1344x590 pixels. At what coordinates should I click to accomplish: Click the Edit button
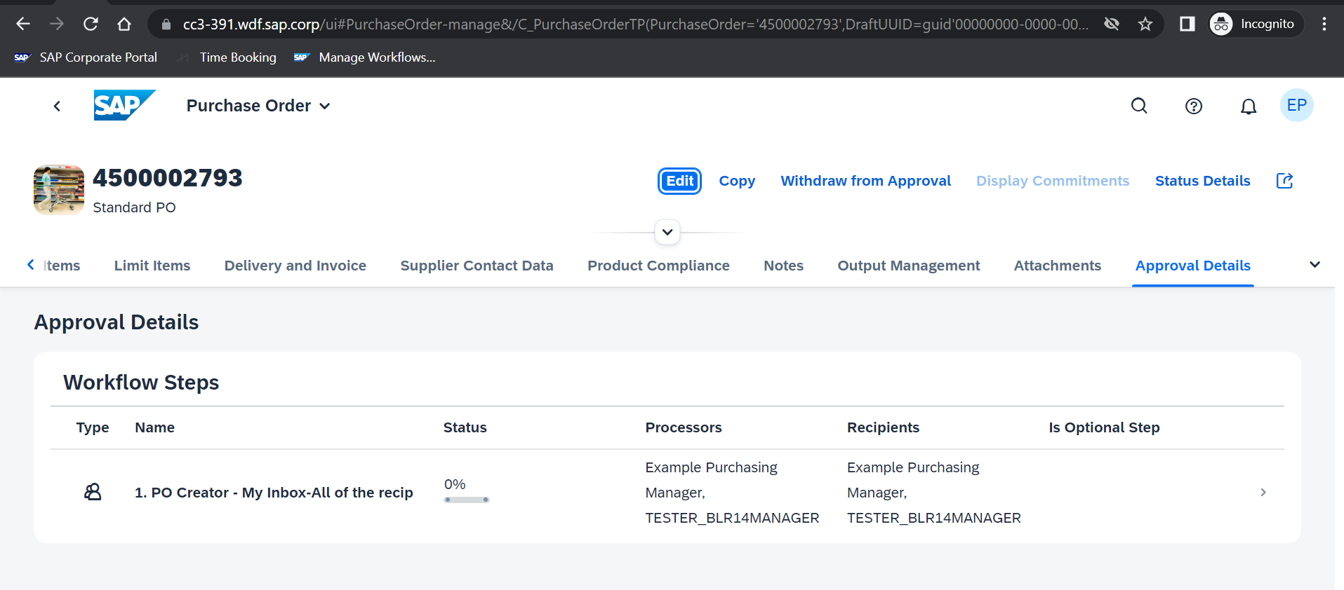coord(679,181)
